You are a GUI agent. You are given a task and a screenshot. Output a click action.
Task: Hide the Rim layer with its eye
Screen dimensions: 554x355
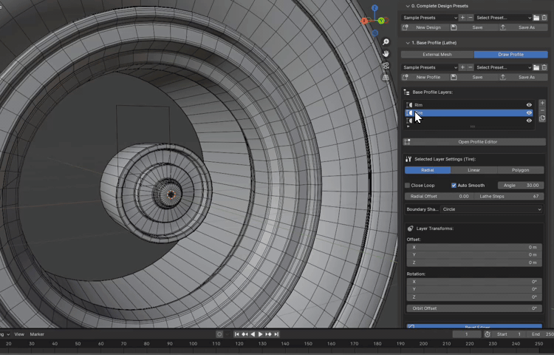529,105
